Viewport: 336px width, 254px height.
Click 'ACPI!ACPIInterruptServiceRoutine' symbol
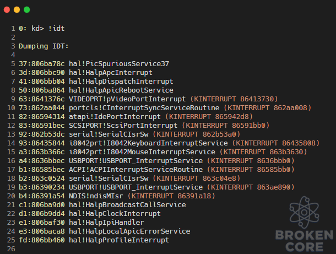[x=136, y=170]
